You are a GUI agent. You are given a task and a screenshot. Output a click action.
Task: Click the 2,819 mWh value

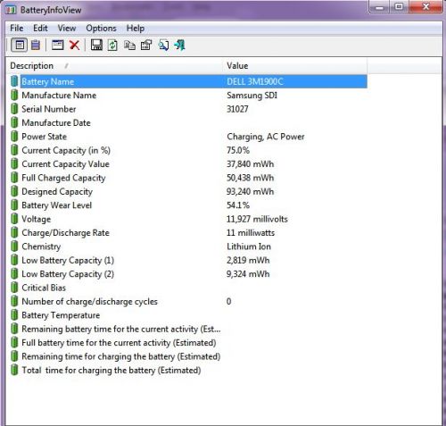click(x=248, y=260)
